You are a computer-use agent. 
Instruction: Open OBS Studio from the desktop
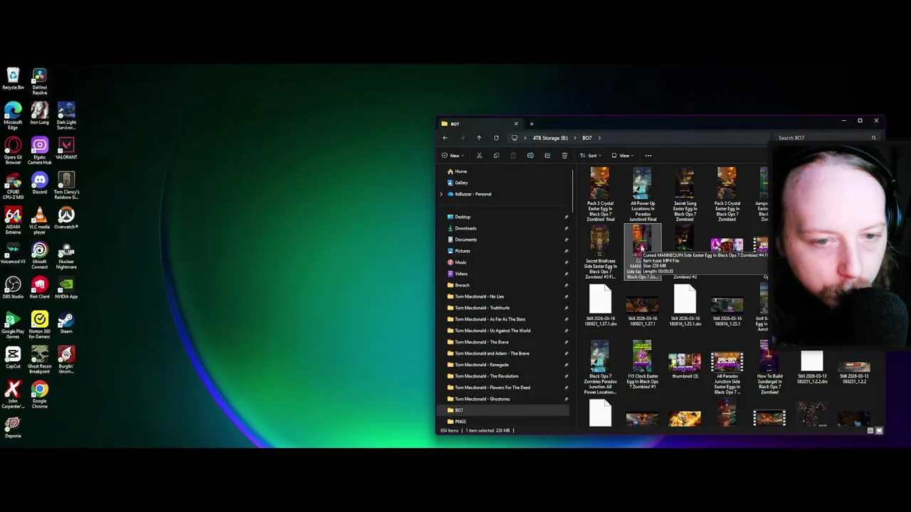click(x=13, y=288)
